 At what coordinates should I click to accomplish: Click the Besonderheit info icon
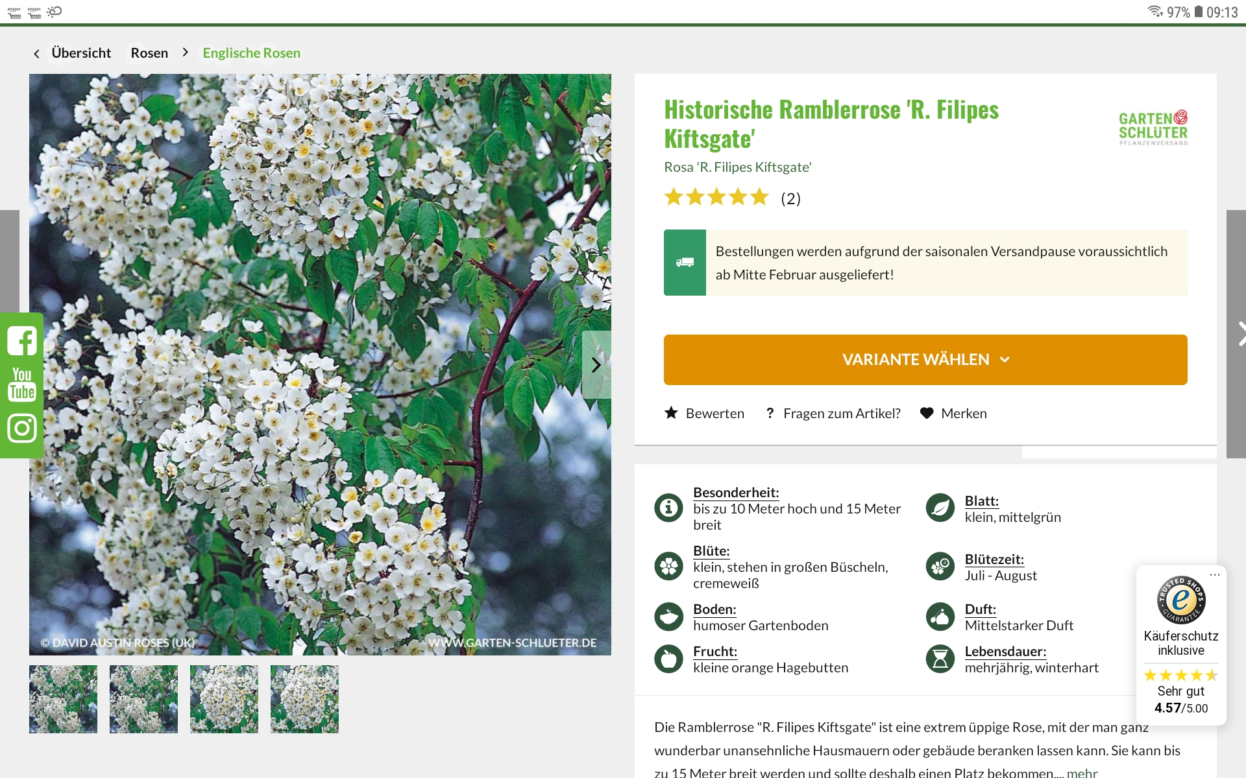(668, 508)
